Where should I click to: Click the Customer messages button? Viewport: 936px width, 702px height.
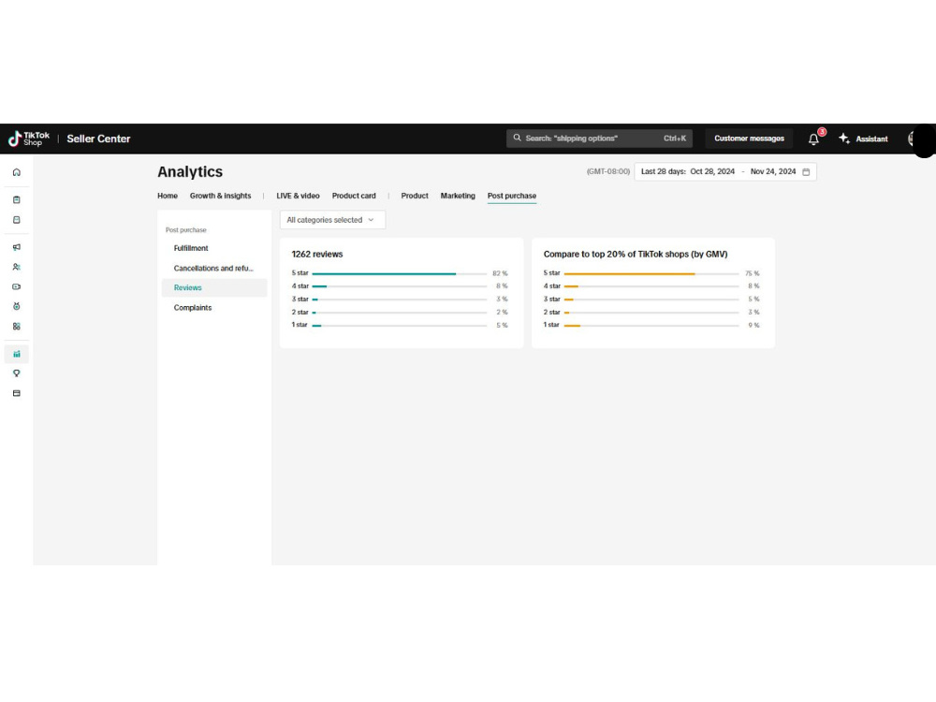pyautogui.click(x=749, y=139)
